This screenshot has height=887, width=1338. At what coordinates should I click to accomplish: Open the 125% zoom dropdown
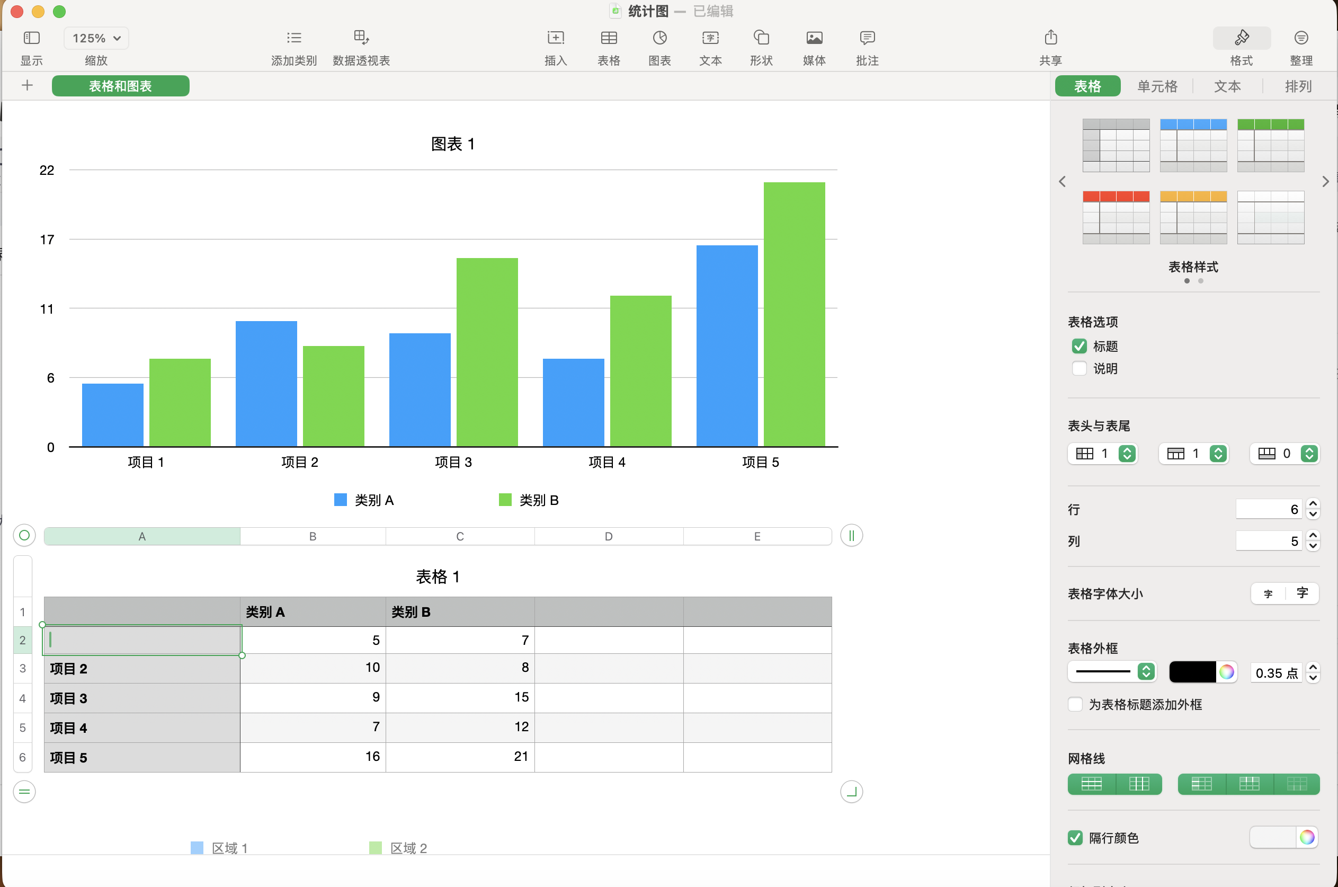pyautogui.click(x=96, y=38)
